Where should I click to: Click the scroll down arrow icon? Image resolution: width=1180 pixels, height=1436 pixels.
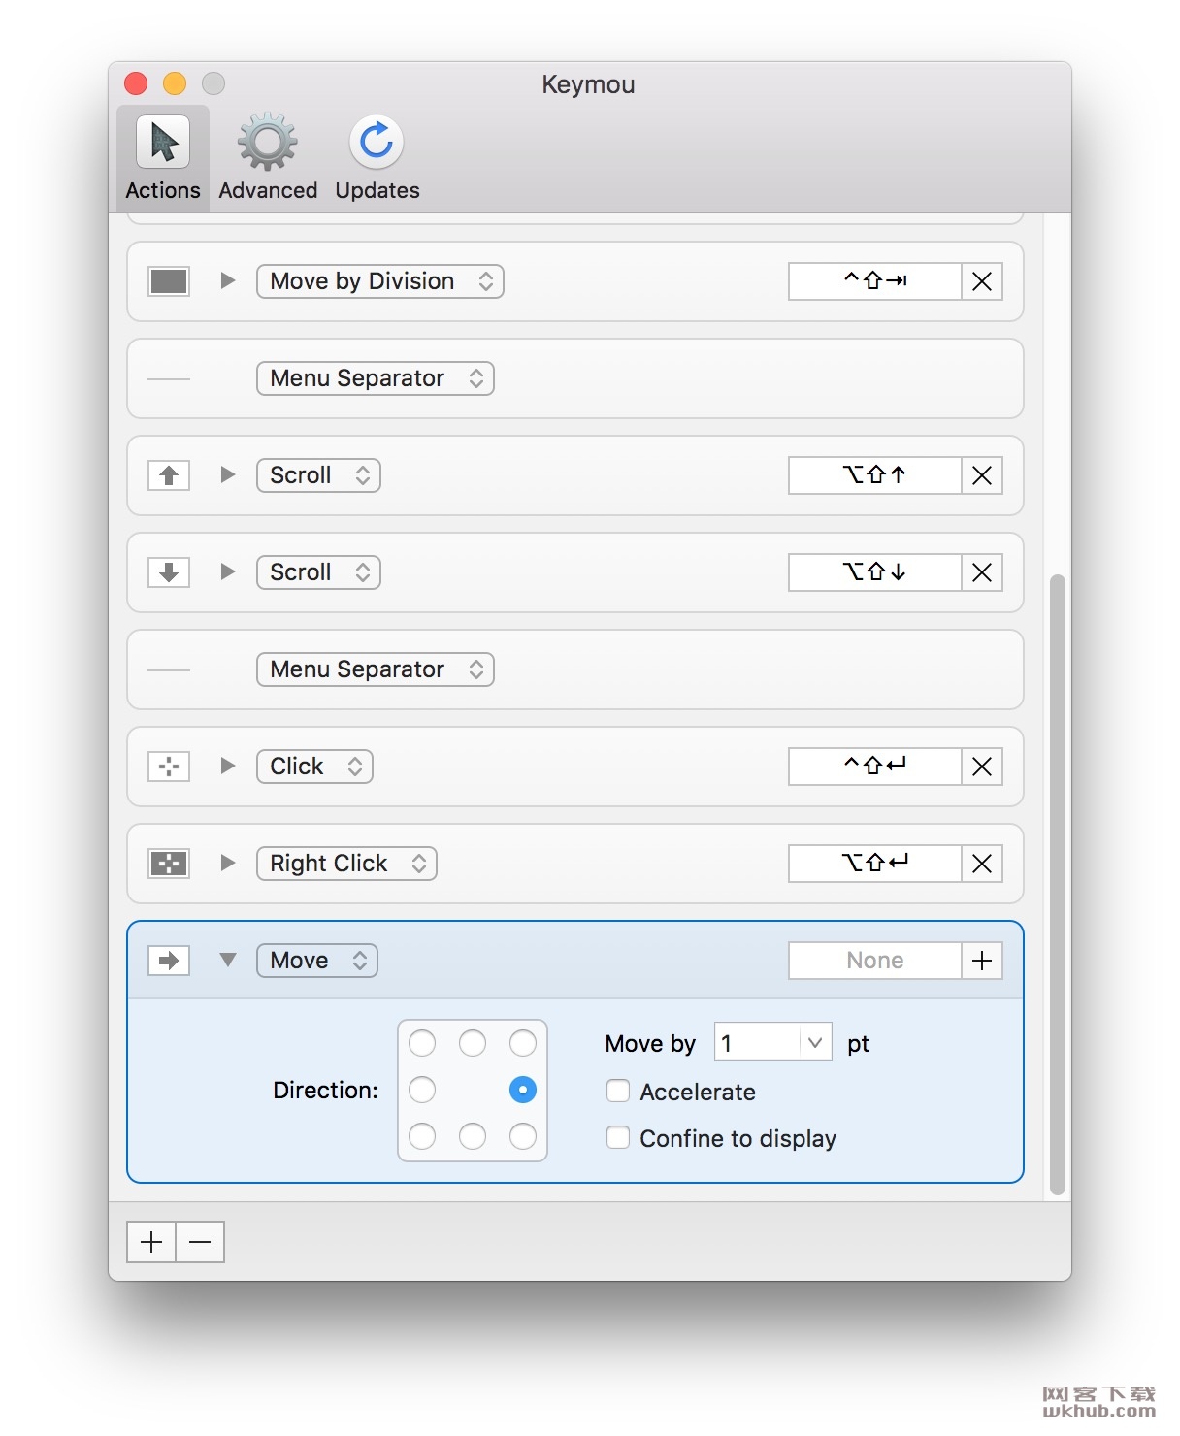169,572
